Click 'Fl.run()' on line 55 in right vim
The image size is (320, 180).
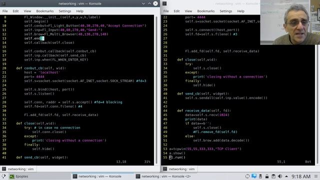point(177,157)
